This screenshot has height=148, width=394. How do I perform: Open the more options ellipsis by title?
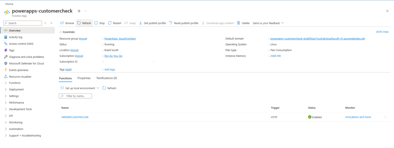click(x=86, y=11)
